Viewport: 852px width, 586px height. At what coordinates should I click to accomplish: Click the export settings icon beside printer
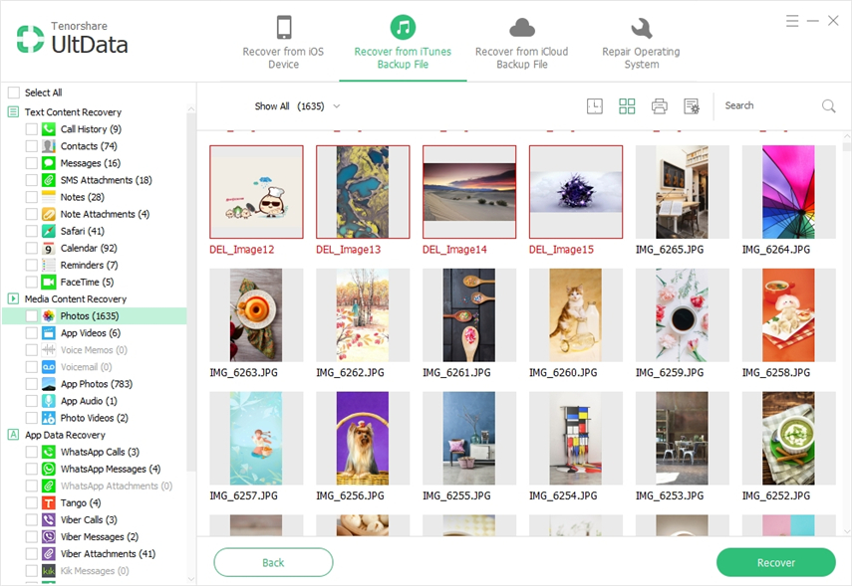click(692, 106)
